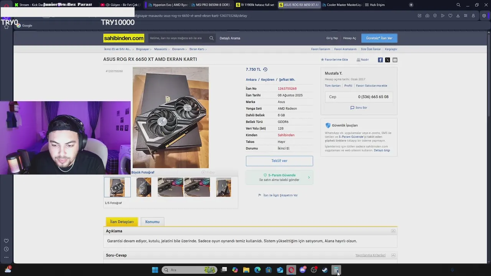Open Opera sidebar three-dots menu
Viewport: 491px width, 276px height.
click(6, 257)
